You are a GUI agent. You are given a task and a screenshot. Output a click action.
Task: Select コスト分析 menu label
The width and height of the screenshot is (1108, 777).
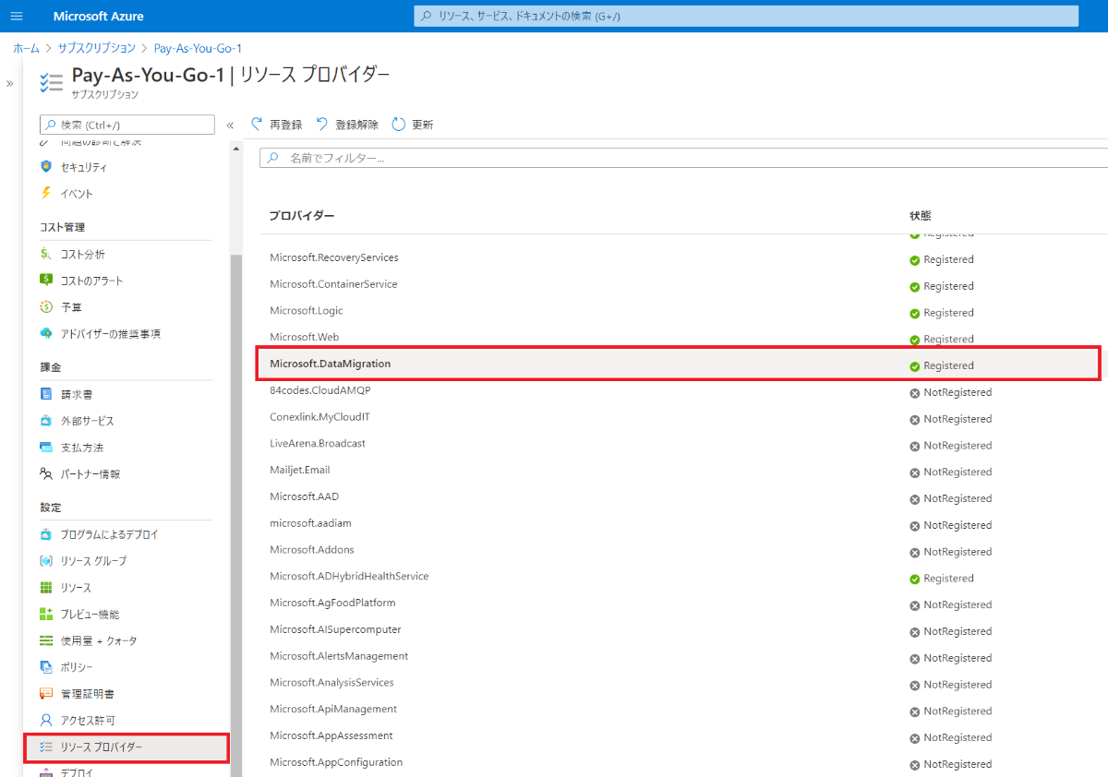coord(83,254)
